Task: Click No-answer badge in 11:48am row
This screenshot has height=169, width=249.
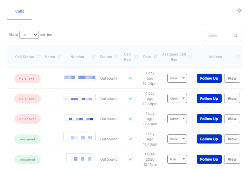Action: (27, 119)
